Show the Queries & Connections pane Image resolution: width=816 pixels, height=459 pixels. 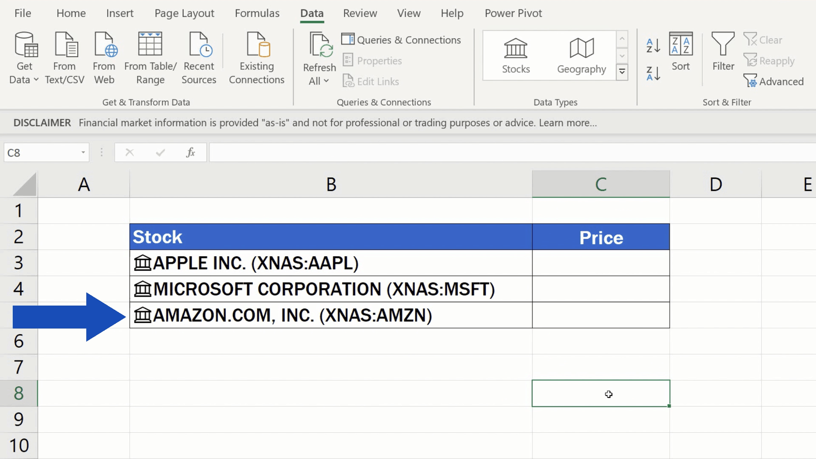coord(401,40)
